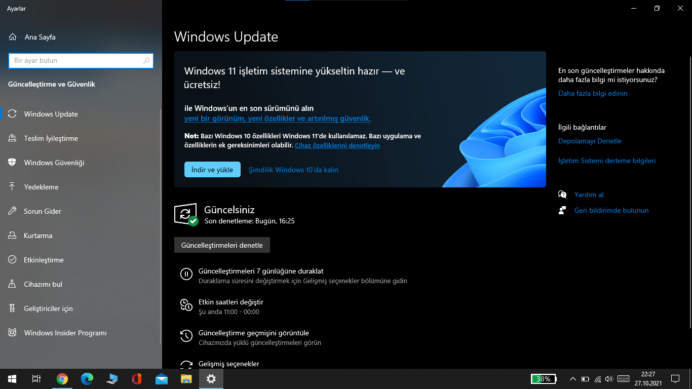Open Geliştiriciler için developer settings
Image resolution: width=692 pixels, height=389 pixels.
[81, 308]
